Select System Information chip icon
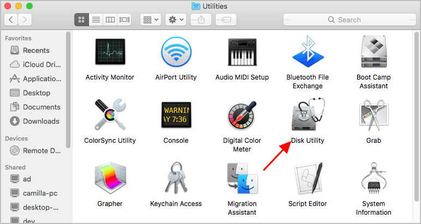Image resolution: width=421 pixels, height=224 pixels. click(x=373, y=178)
